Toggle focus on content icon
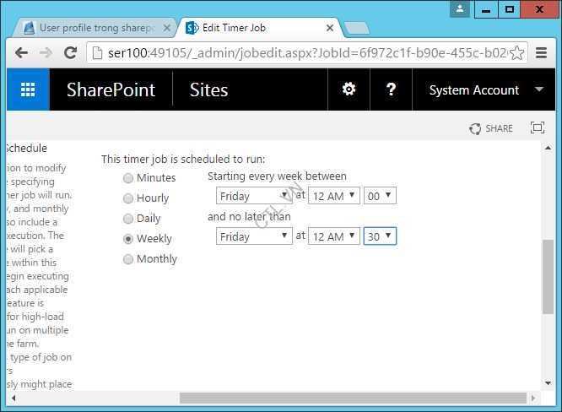The image size is (562, 412). tap(537, 128)
